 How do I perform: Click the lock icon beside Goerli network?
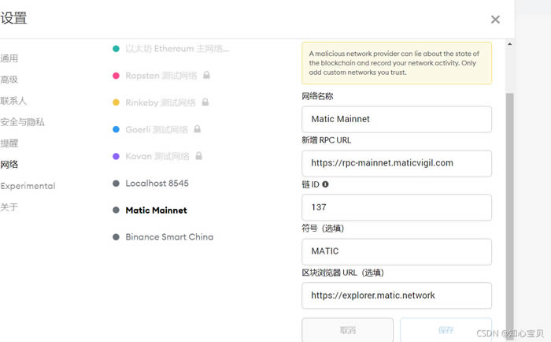coord(198,128)
